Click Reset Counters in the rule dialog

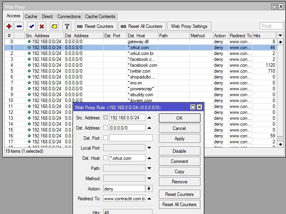pyautogui.click(x=179, y=194)
